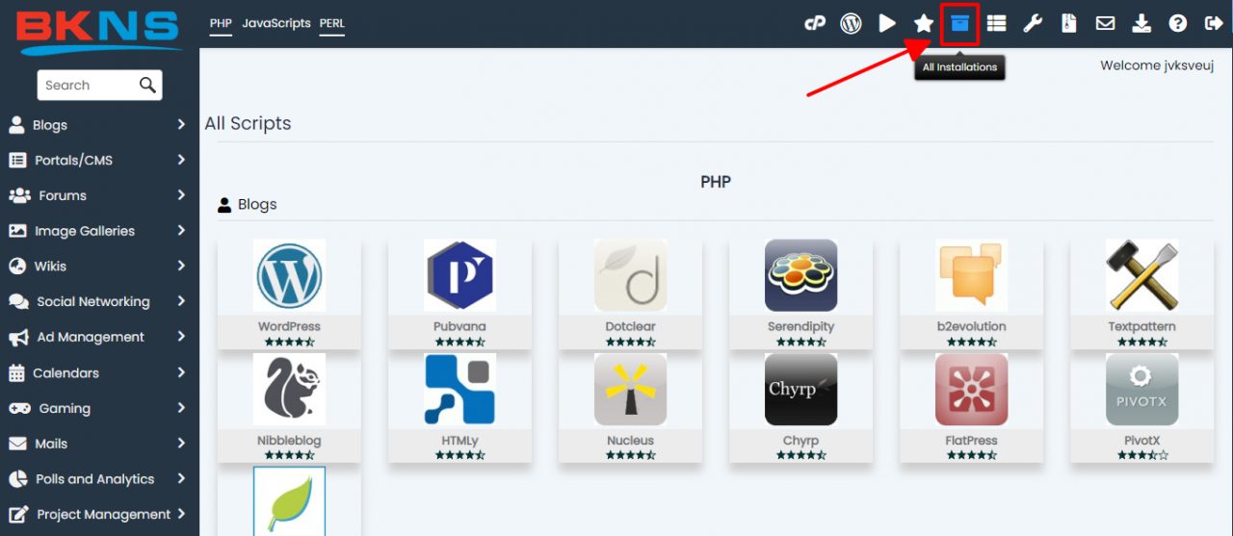Select the b2evolution script icon
The image size is (1233, 536).
point(971,275)
